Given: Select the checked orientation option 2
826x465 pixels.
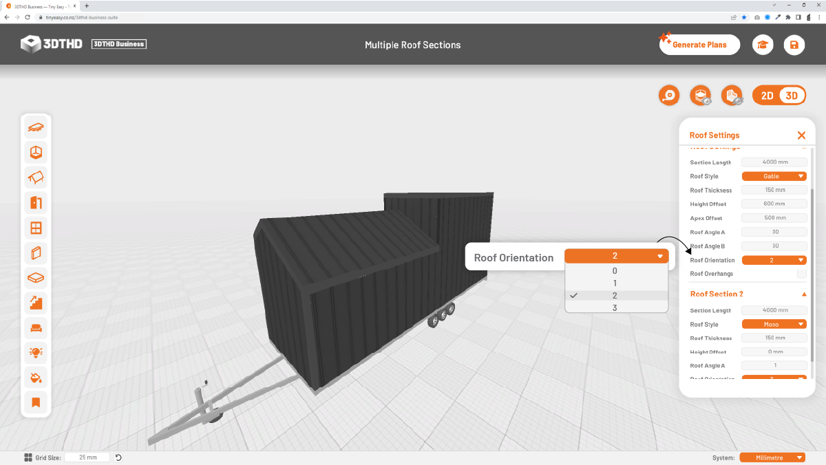Looking at the screenshot, I should click(616, 296).
